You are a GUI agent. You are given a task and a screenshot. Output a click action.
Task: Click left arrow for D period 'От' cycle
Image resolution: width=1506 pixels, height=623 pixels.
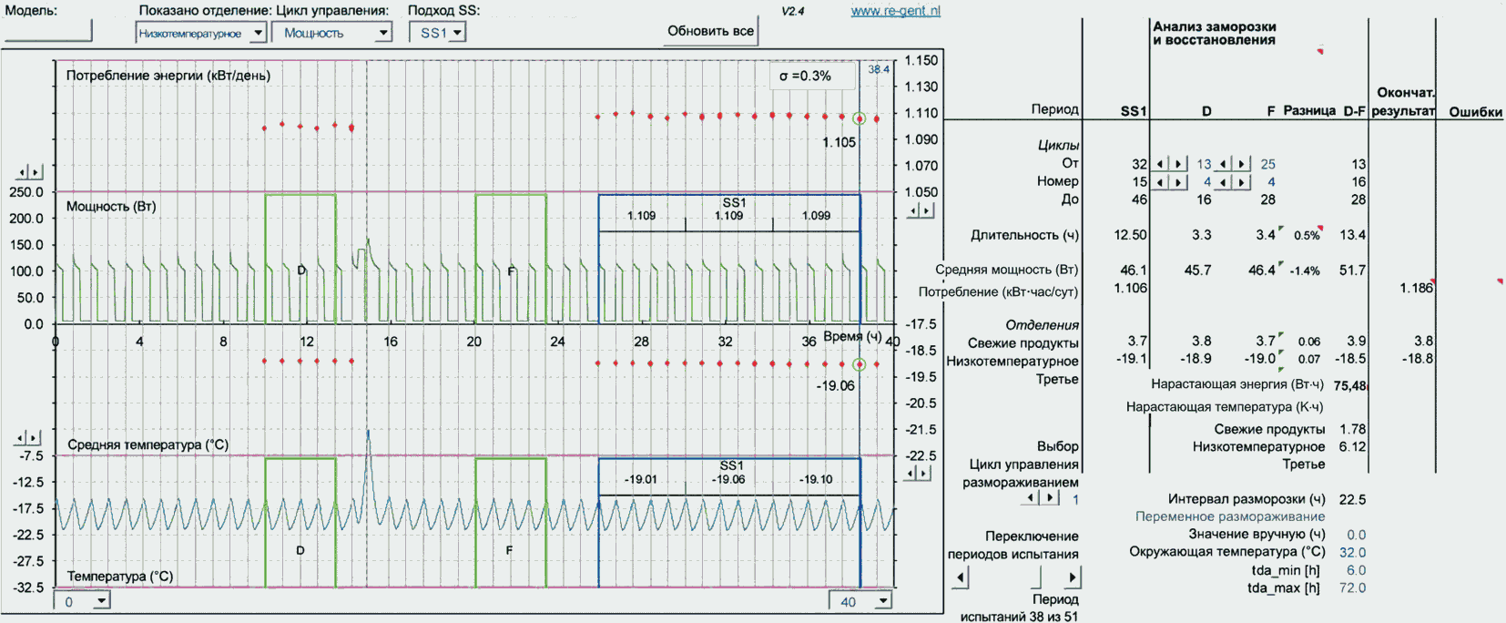click(1160, 164)
